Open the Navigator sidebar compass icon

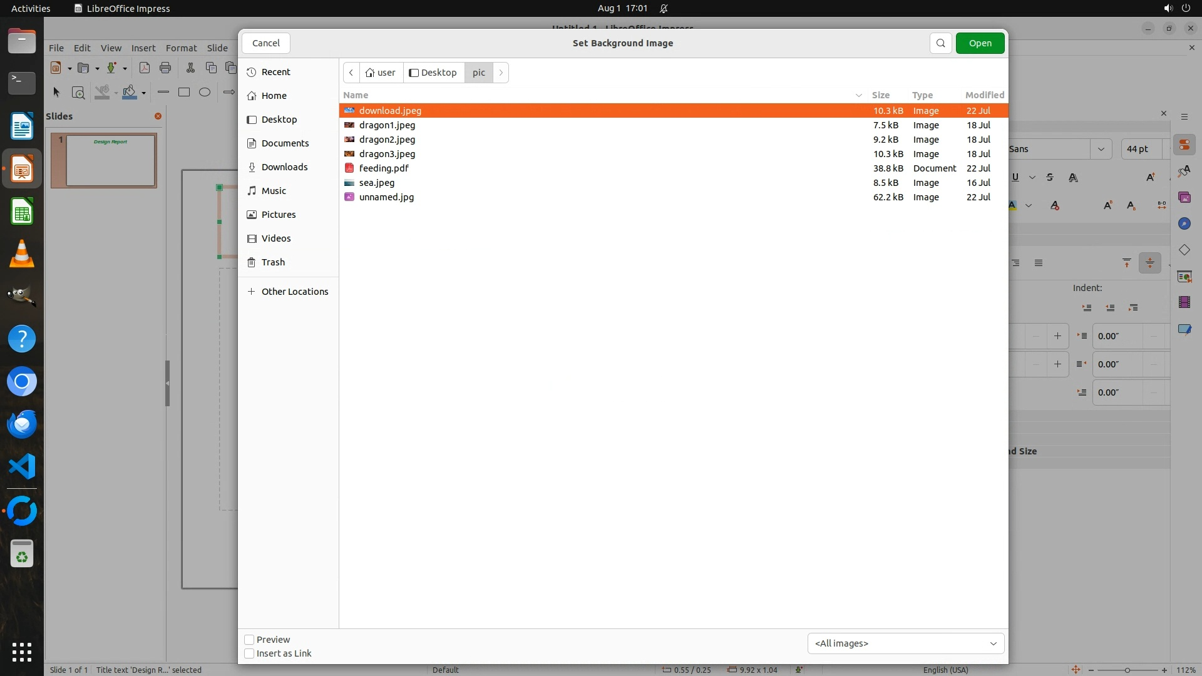(1184, 224)
